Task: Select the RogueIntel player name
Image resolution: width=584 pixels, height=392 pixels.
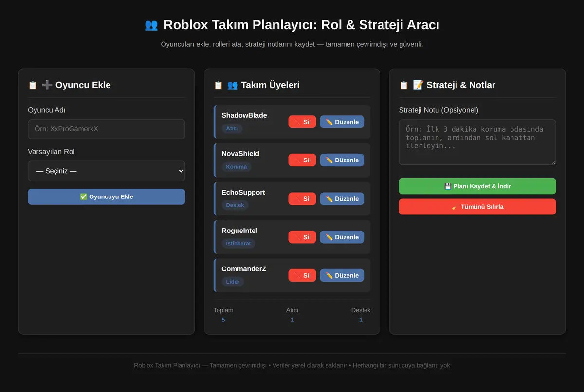Action: pyautogui.click(x=239, y=231)
